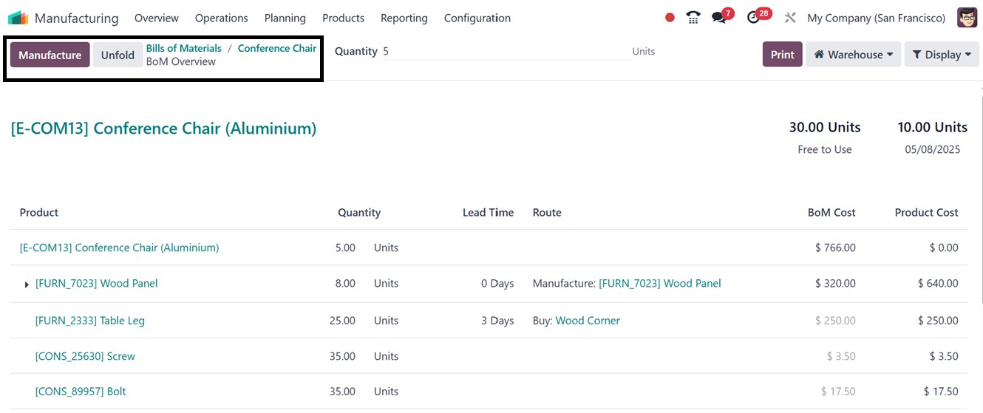The image size is (983, 413).
Task: Click the Manufacture button
Action: point(50,55)
